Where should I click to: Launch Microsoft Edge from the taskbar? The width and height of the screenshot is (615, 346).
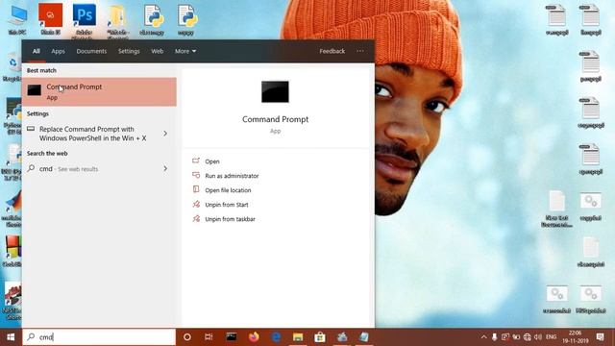tap(276, 337)
